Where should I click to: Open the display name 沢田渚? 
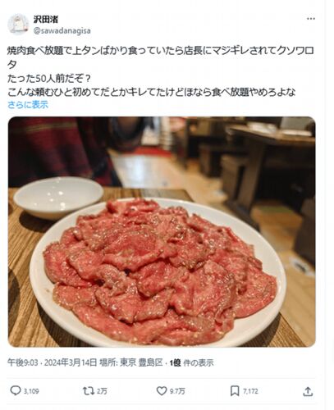46,19
